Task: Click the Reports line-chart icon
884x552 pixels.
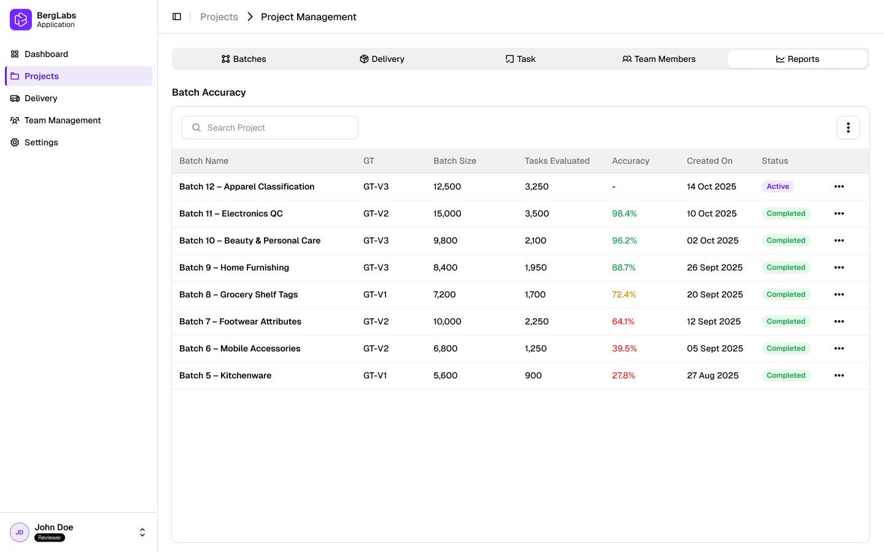Action: [780, 59]
